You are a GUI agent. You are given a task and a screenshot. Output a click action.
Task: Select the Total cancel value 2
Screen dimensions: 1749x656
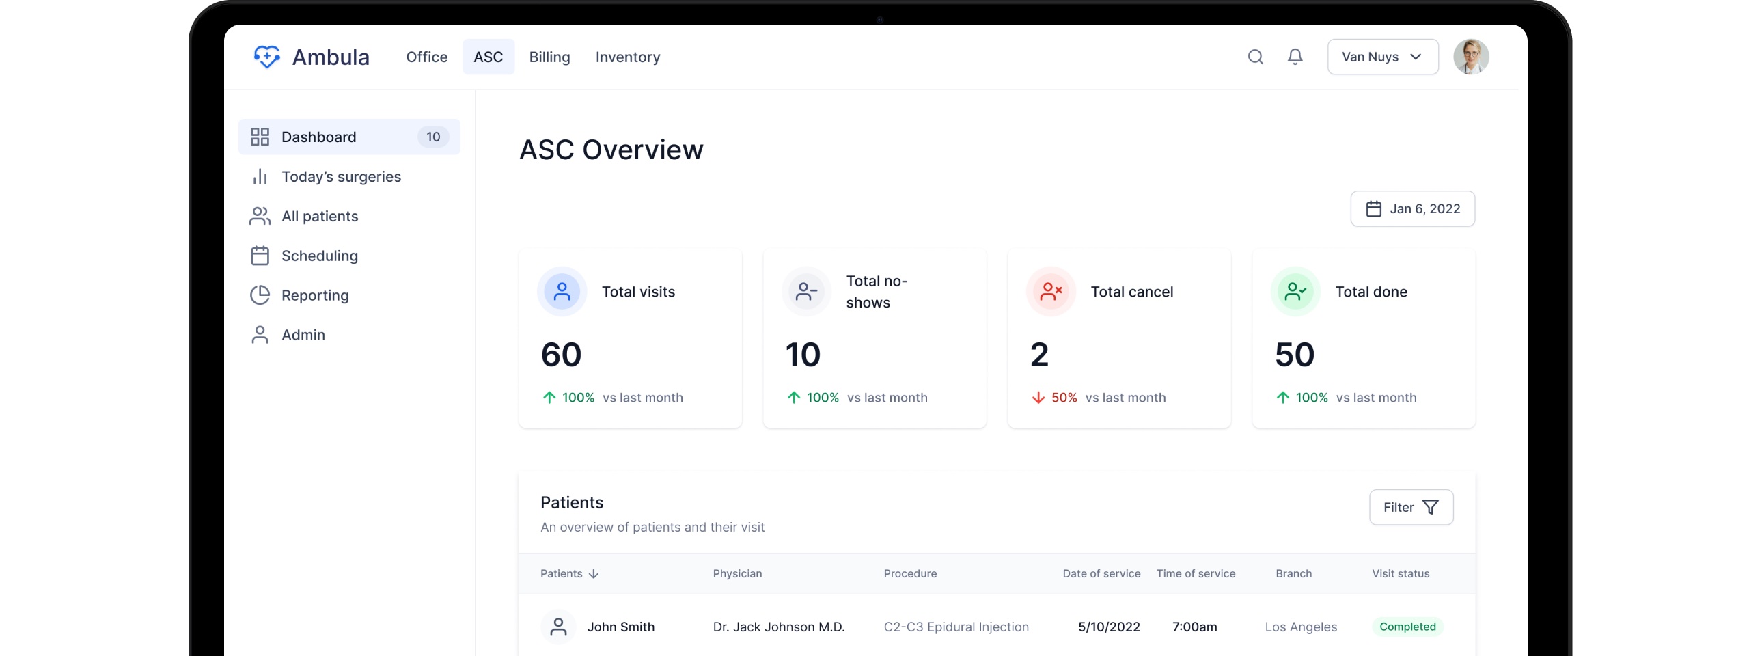pyautogui.click(x=1039, y=355)
